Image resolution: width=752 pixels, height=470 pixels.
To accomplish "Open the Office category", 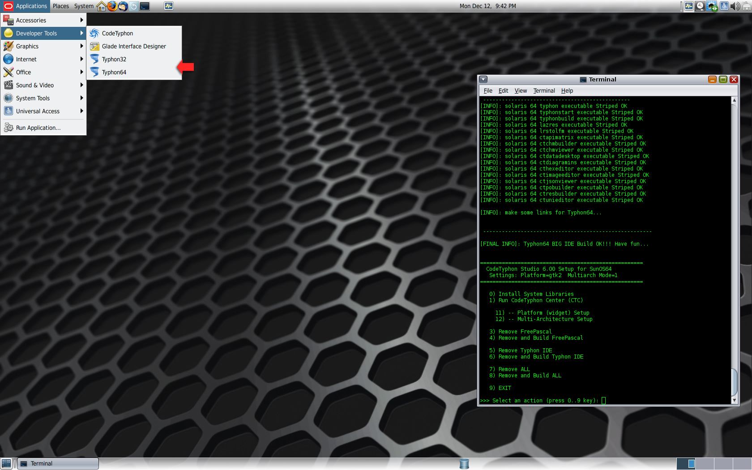I will click(43, 72).
